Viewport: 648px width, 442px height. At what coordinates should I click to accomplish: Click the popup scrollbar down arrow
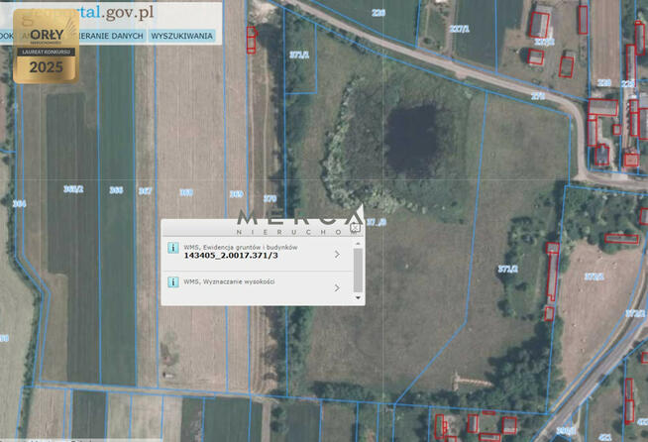pos(358,298)
